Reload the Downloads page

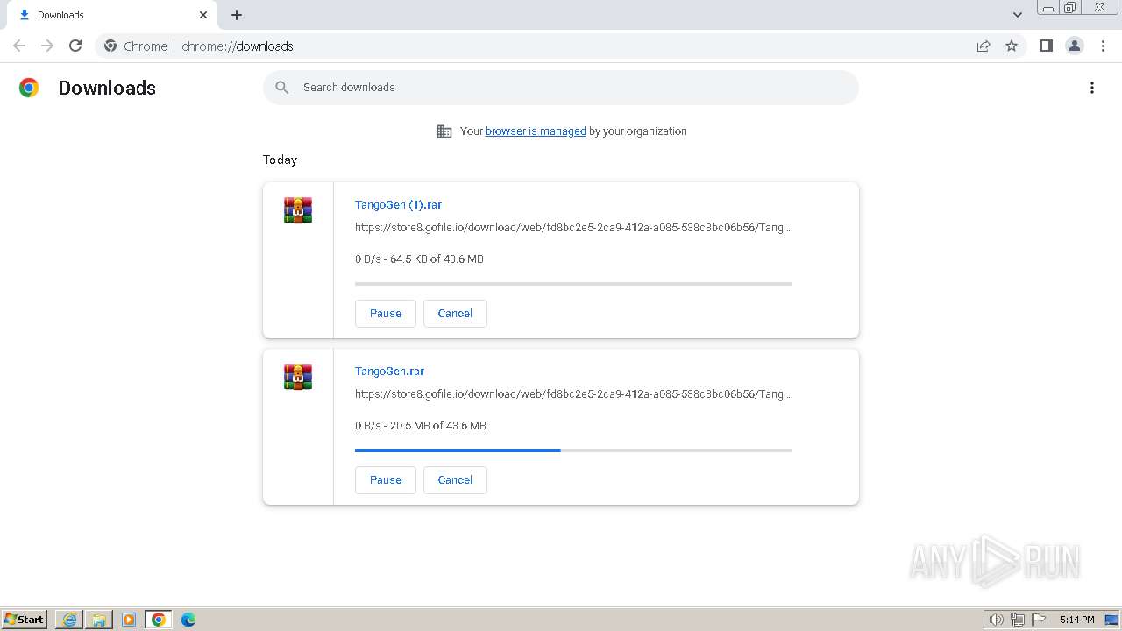75,46
